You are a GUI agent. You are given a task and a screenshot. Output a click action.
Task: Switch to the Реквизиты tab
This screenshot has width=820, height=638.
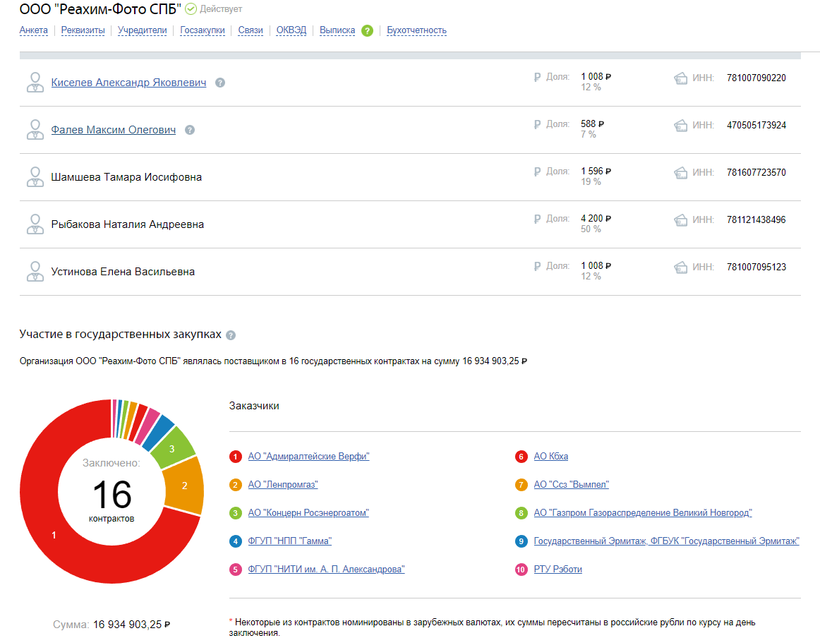tap(83, 30)
